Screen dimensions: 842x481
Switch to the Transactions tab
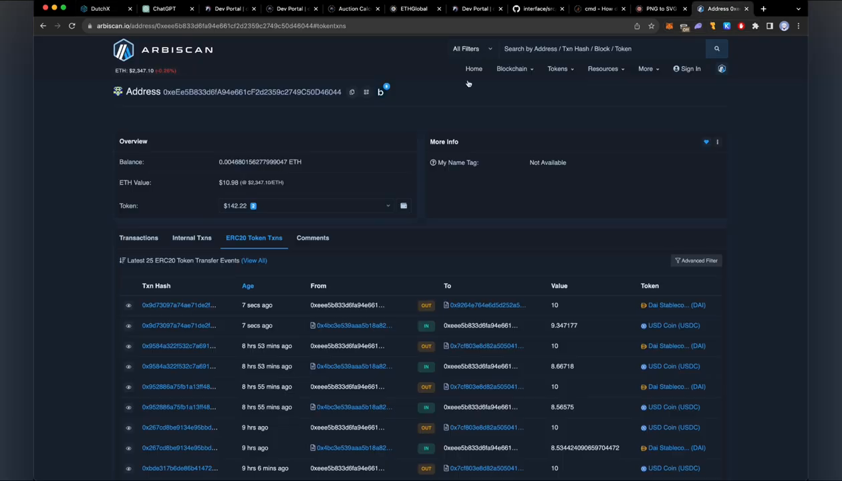[138, 238]
